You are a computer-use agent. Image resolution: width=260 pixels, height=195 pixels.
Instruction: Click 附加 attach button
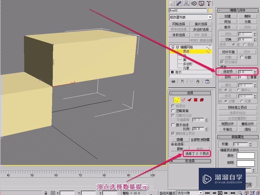point(227,22)
